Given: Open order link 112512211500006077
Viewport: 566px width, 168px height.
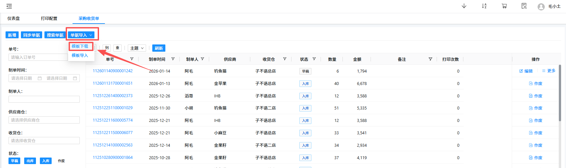Looking at the screenshot, I should click(113, 133).
